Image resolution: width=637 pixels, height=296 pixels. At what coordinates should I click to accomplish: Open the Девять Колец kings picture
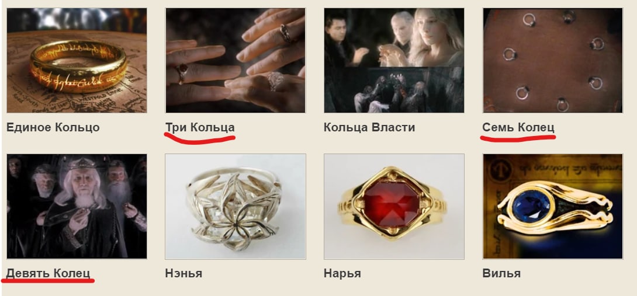pos(77,206)
